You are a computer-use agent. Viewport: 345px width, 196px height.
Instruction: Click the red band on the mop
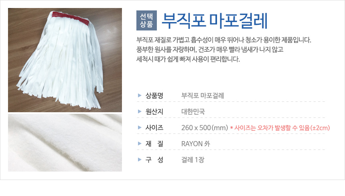(x=71, y=18)
